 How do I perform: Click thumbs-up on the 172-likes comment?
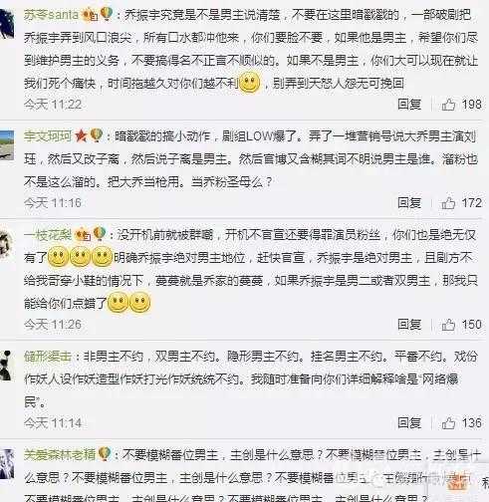(448, 203)
